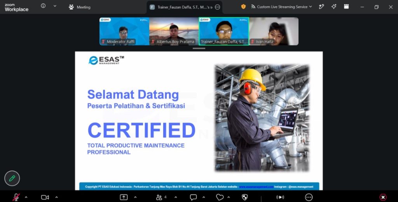Click the "@esas.management" Instagram text
398x202 pixels.
tap(300, 187)
